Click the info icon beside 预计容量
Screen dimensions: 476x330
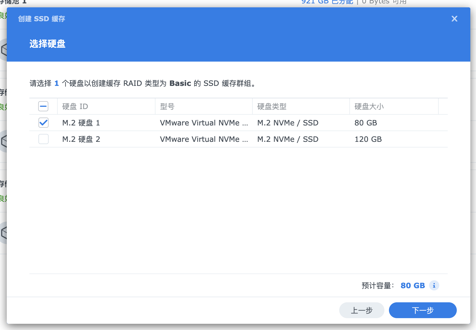[434, 285]
